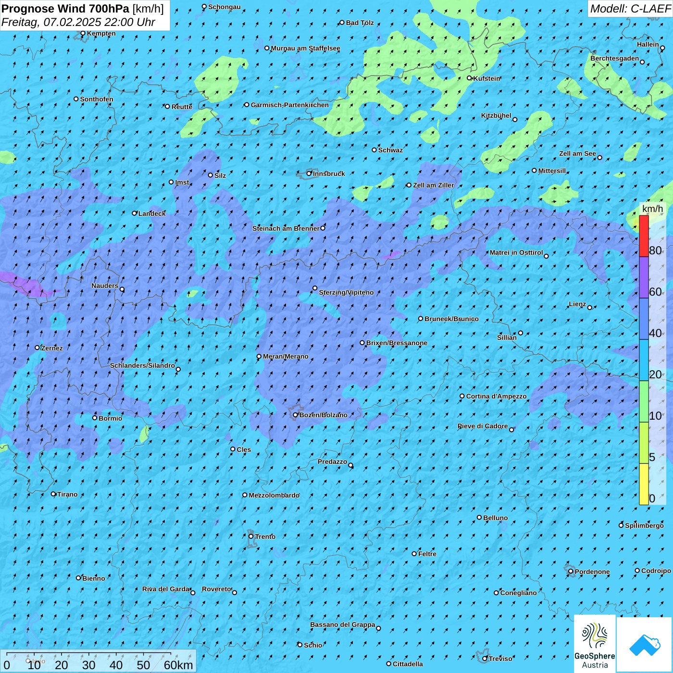Click the Imst label
673x673 pixels.
click(182, 182)
